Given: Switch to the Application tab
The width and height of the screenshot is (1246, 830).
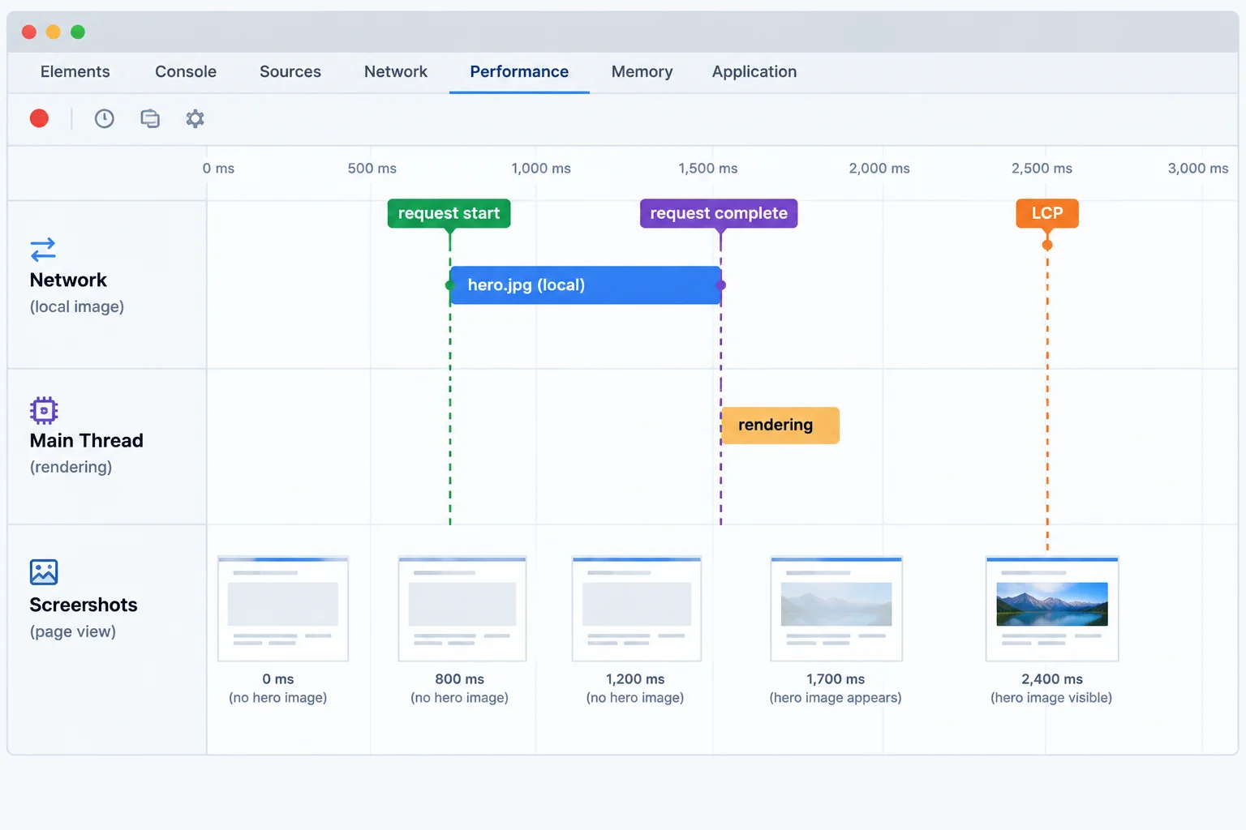Looking at the screenshot, I should pos(754,71).
